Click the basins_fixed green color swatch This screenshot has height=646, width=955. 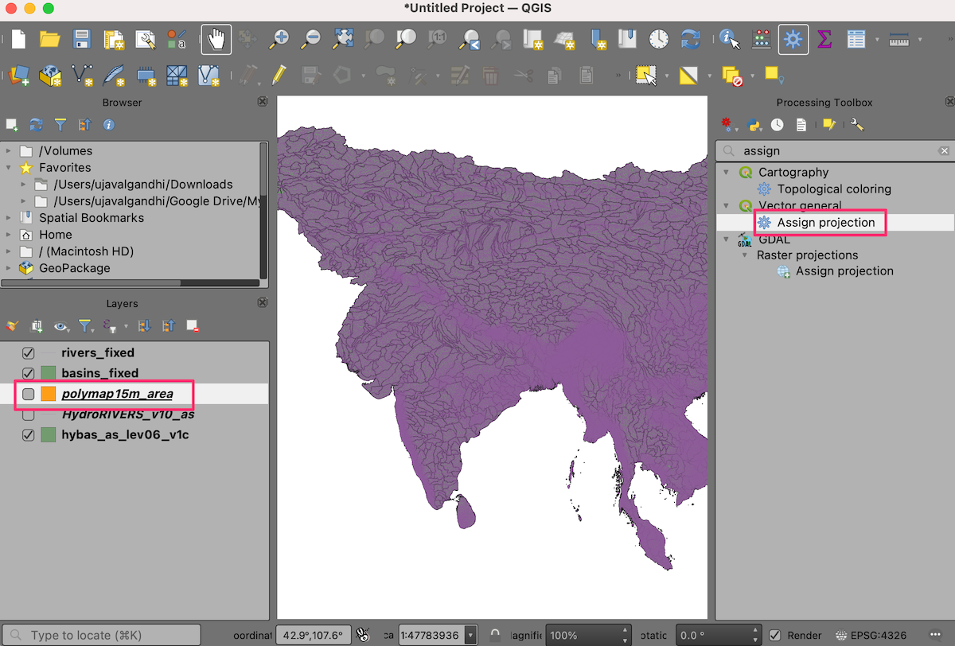(x=49, y=373)
